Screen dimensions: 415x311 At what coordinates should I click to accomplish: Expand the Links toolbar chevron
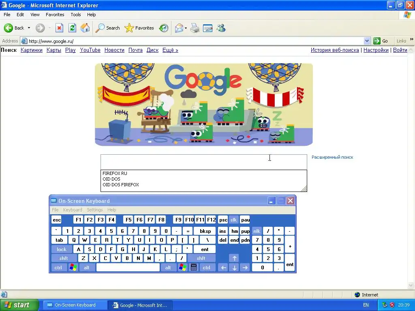click(x=412, y=39)
